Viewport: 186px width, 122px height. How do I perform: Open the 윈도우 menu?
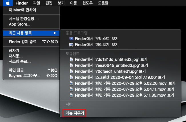coord(87,3)
